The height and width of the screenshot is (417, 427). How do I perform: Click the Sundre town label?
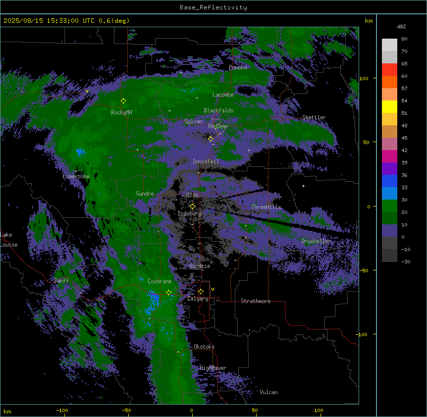(x=145, y=194)
